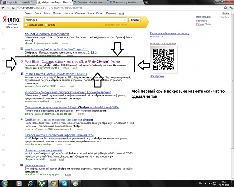Screen dimensions: 234x187
Task: Open the Помощь help link at top right
Action: click(x=224, y=17)
